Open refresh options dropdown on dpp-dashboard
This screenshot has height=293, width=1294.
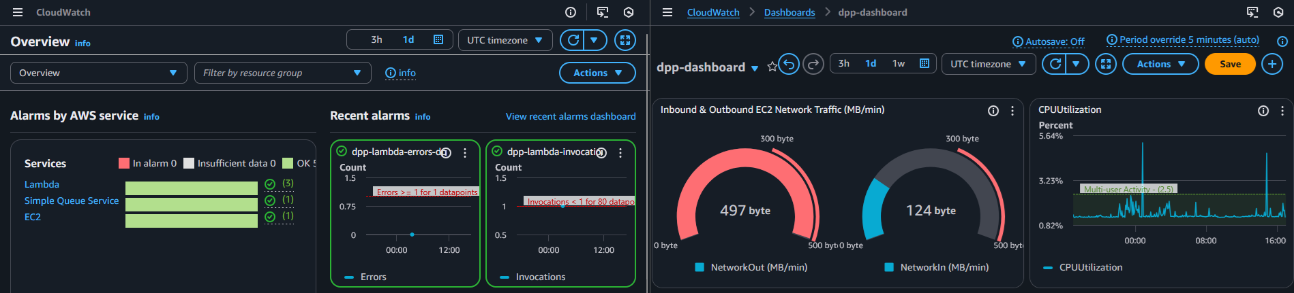[x=1077, y=64]
